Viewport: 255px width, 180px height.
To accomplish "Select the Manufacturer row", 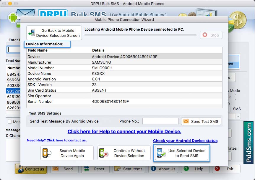I will coord(124,62).
